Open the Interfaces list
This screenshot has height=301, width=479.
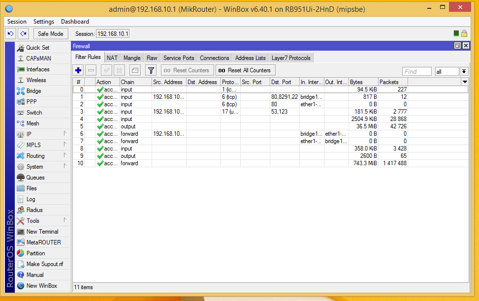pos(43,69)
